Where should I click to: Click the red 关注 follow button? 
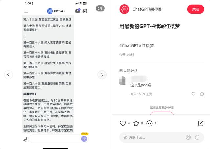click(x=196, y=9)
